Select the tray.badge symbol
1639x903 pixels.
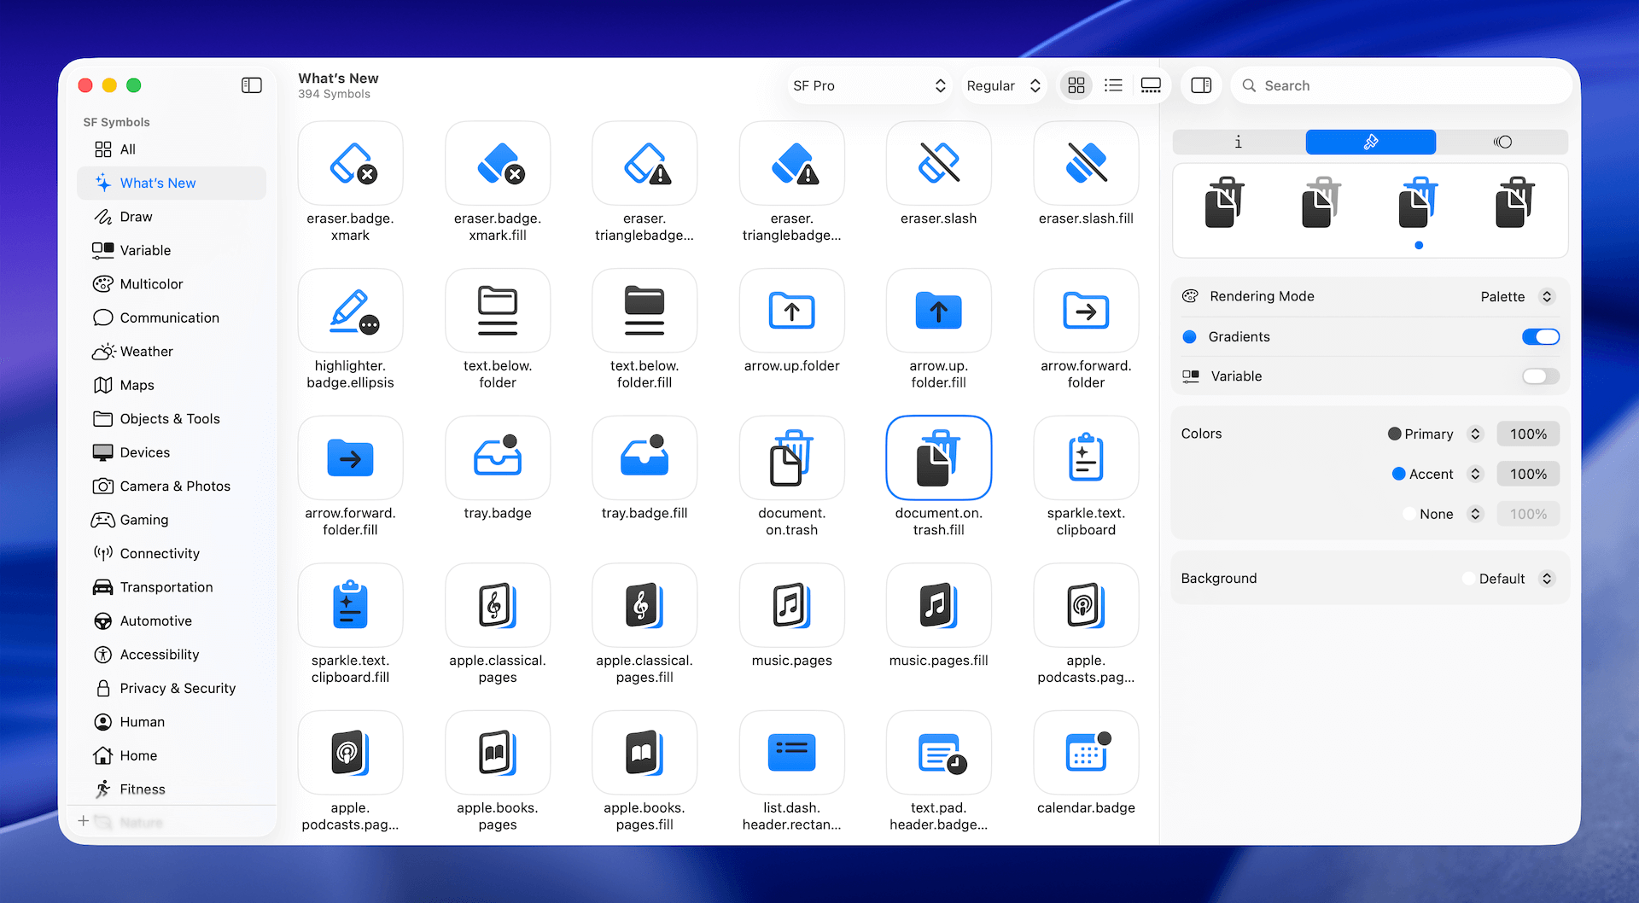498,457
